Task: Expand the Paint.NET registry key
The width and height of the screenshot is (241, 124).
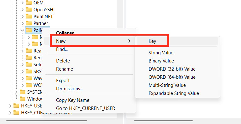Action: click(23, 17)
